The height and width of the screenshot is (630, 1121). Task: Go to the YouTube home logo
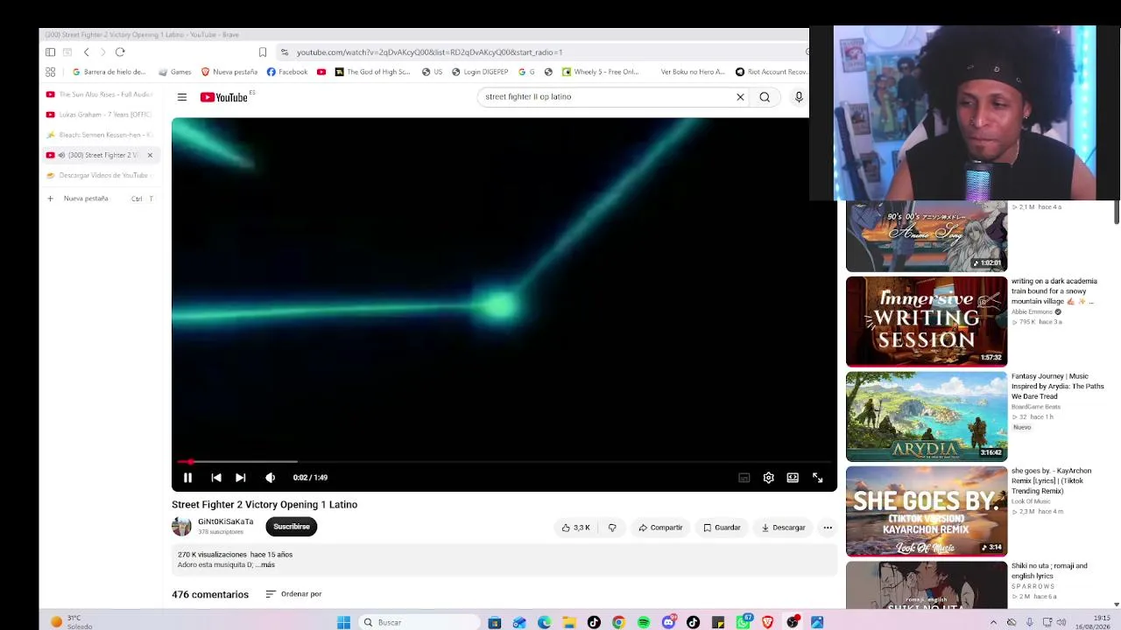tap(225, 97)
